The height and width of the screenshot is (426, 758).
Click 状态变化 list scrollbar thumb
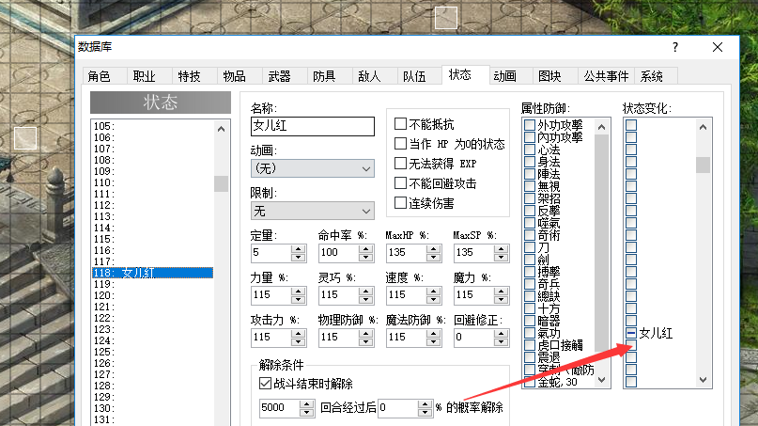tap(703, 166)
